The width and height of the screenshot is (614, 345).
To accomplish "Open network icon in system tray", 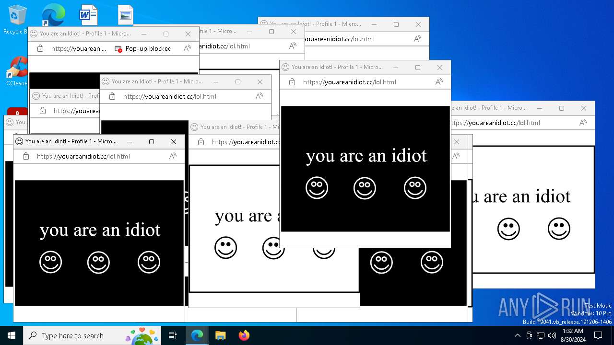I will pyautogui.click(x=541, y=335).
